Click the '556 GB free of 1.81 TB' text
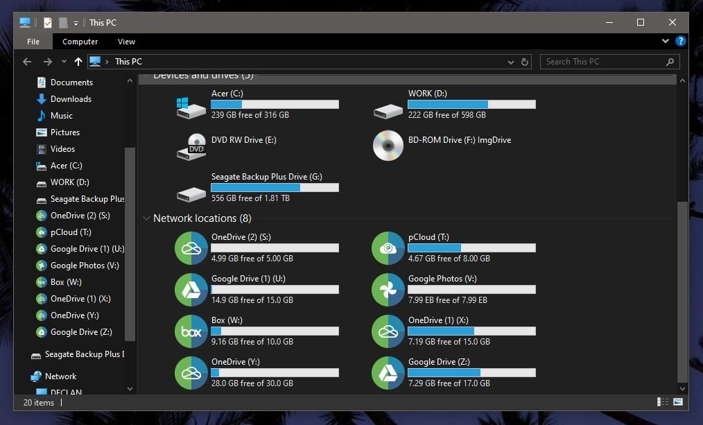Viewport: 703px width, 425px height. click(250, 198)
